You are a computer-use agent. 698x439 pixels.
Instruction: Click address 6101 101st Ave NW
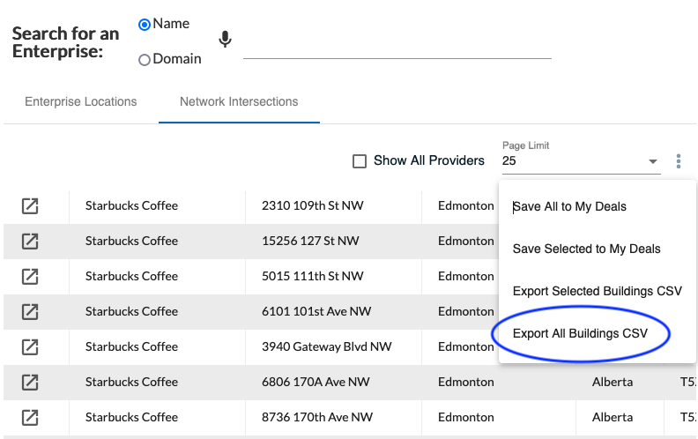316,311
